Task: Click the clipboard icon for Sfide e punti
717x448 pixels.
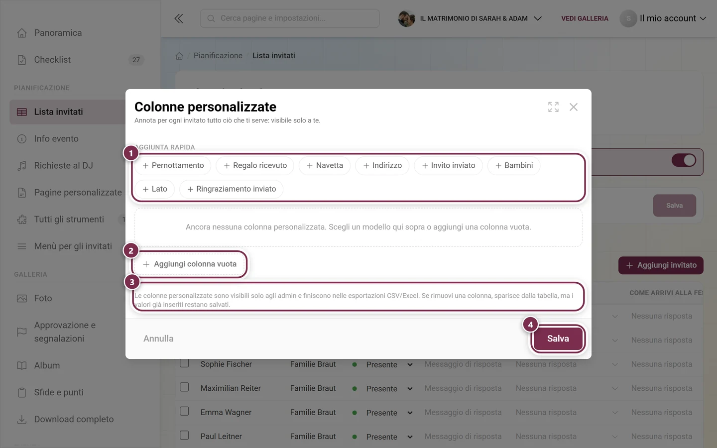Action: 22,392
